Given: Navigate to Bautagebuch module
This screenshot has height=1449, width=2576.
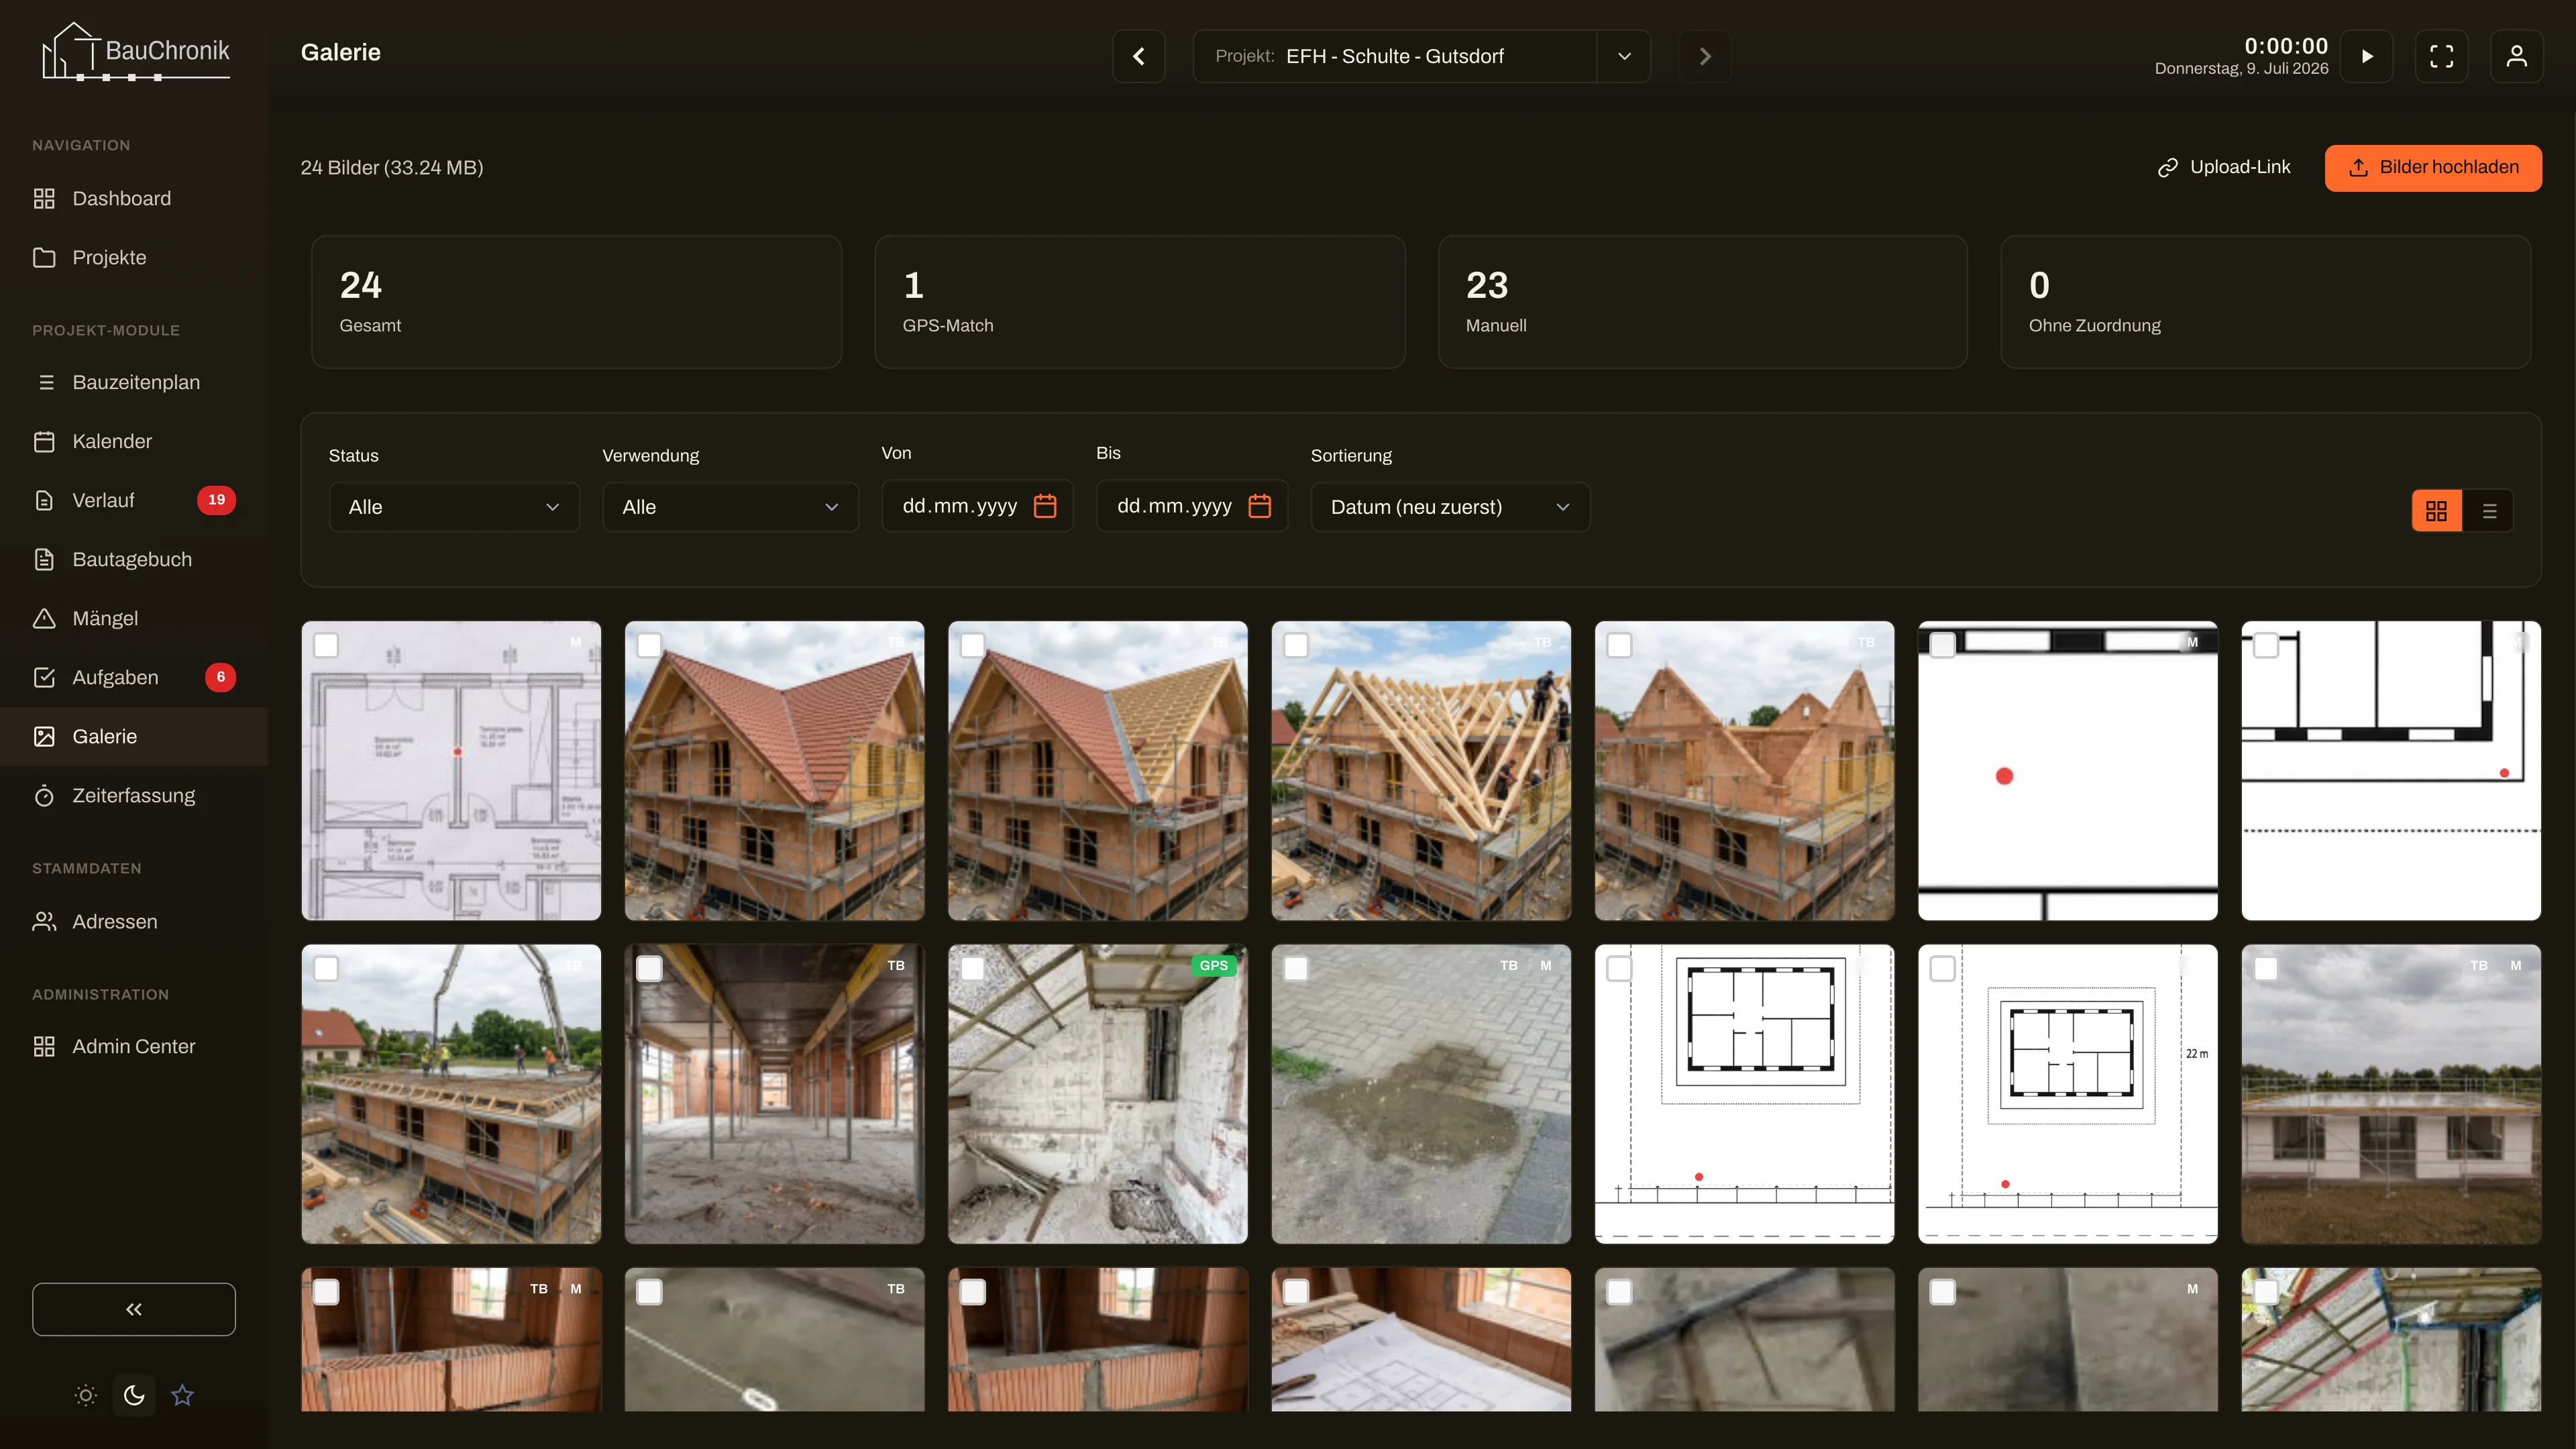Looking at the screenshot, I should click(x=132, y=559).
